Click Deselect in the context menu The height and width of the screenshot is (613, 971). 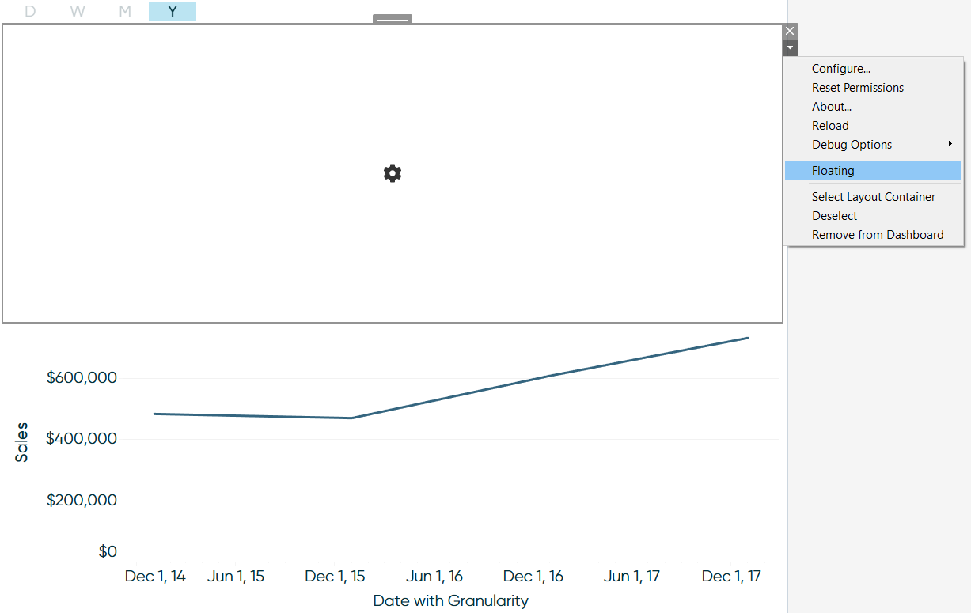(x=834, y=215)
